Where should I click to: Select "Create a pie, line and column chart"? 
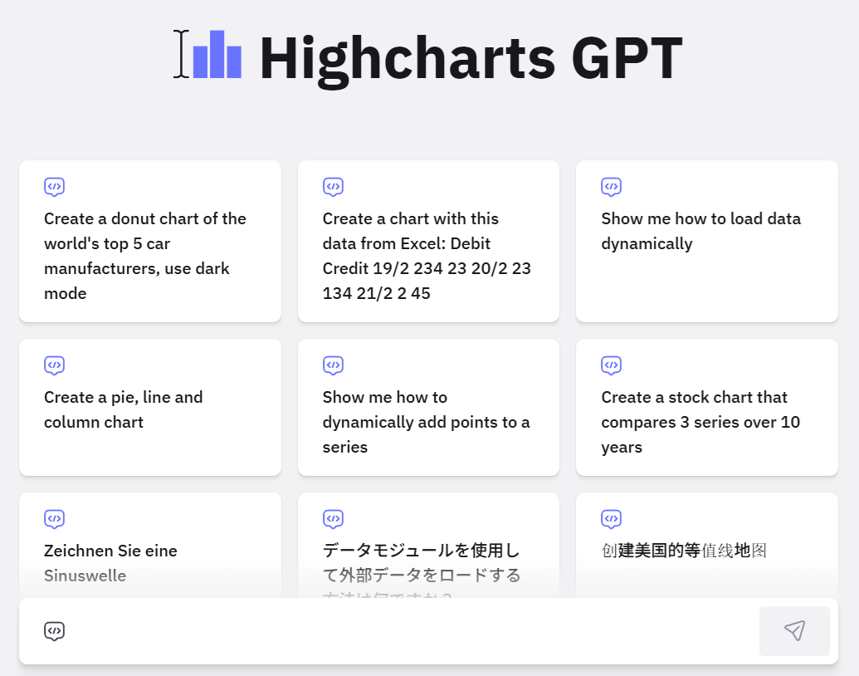(x=124, y=409)
